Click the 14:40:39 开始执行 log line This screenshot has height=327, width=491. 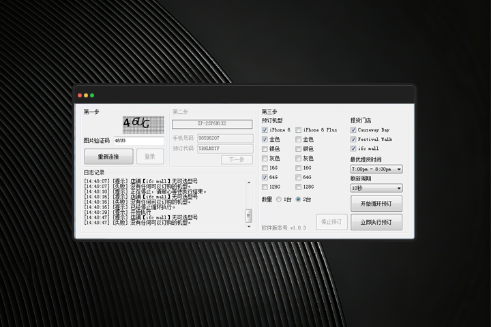pyautogui.click(x=117, y=212)
